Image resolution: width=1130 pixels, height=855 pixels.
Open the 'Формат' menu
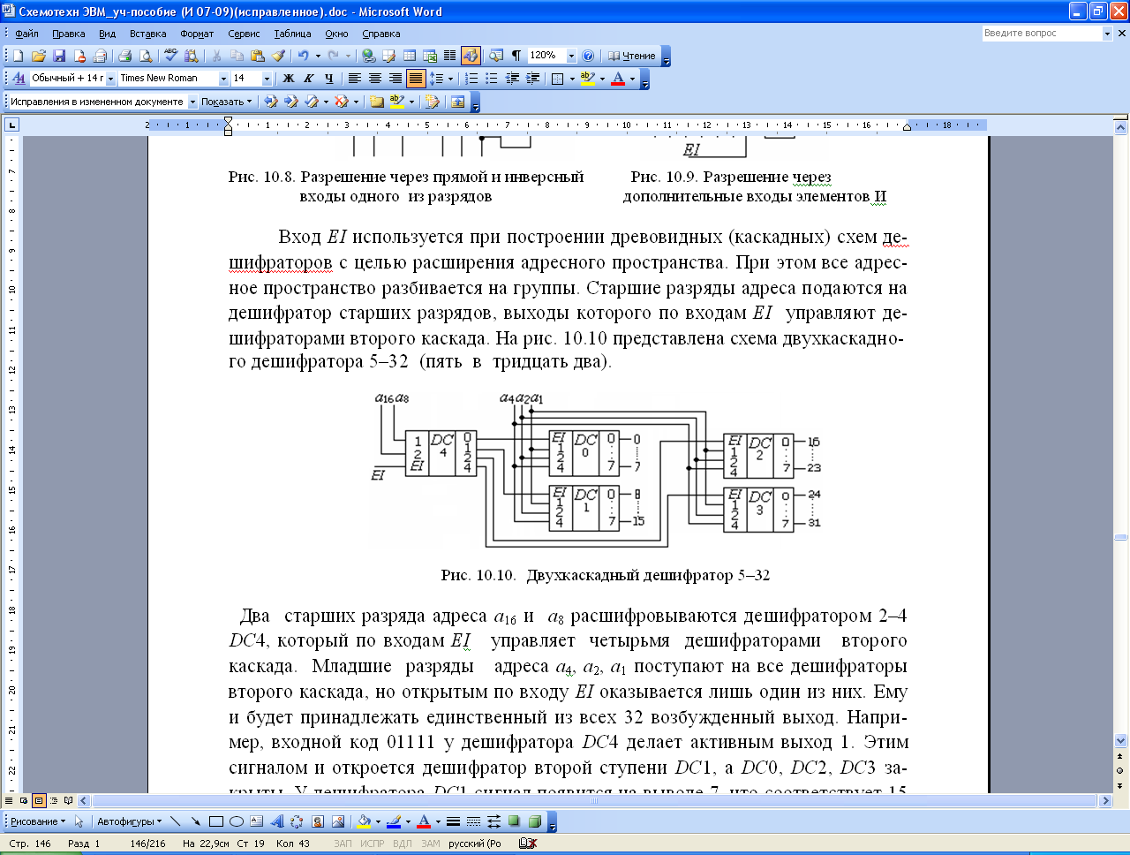(x=197, y=34)
